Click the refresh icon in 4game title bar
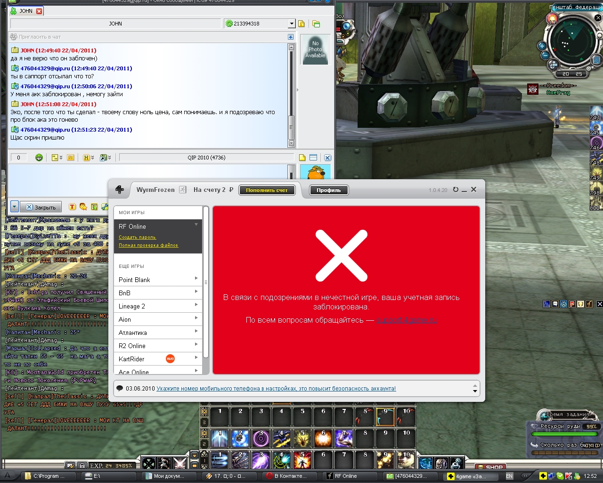Image resolution: width=603 pixels, height=483 pixels. click(456, 190)
